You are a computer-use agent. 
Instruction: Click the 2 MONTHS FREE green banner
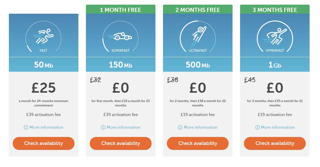coord(198,9)
